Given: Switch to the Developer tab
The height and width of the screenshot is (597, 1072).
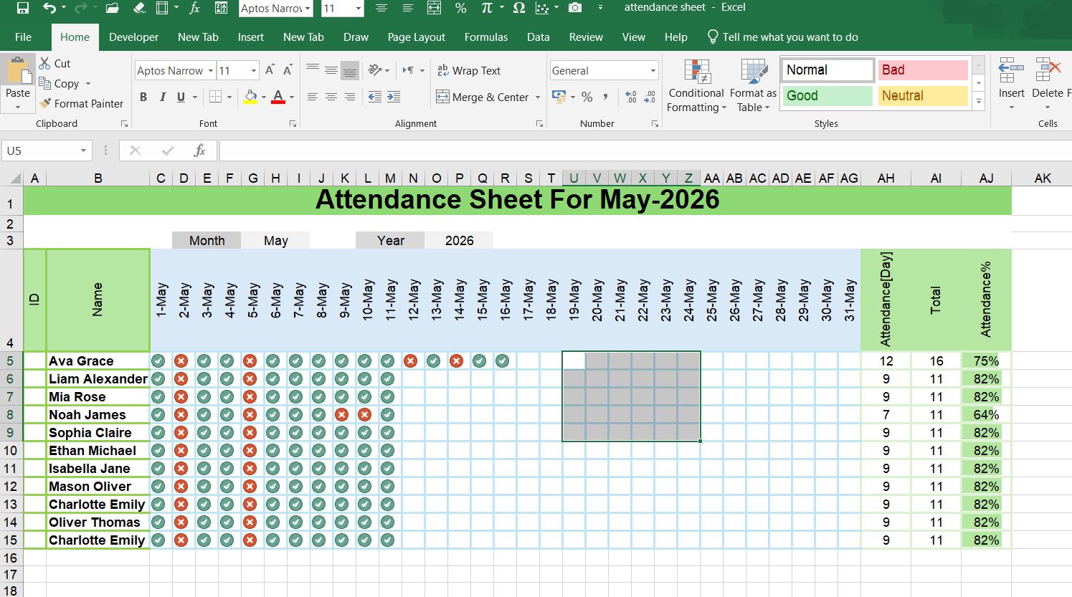Looking at the screenshot, I should (x=133, y=37).
